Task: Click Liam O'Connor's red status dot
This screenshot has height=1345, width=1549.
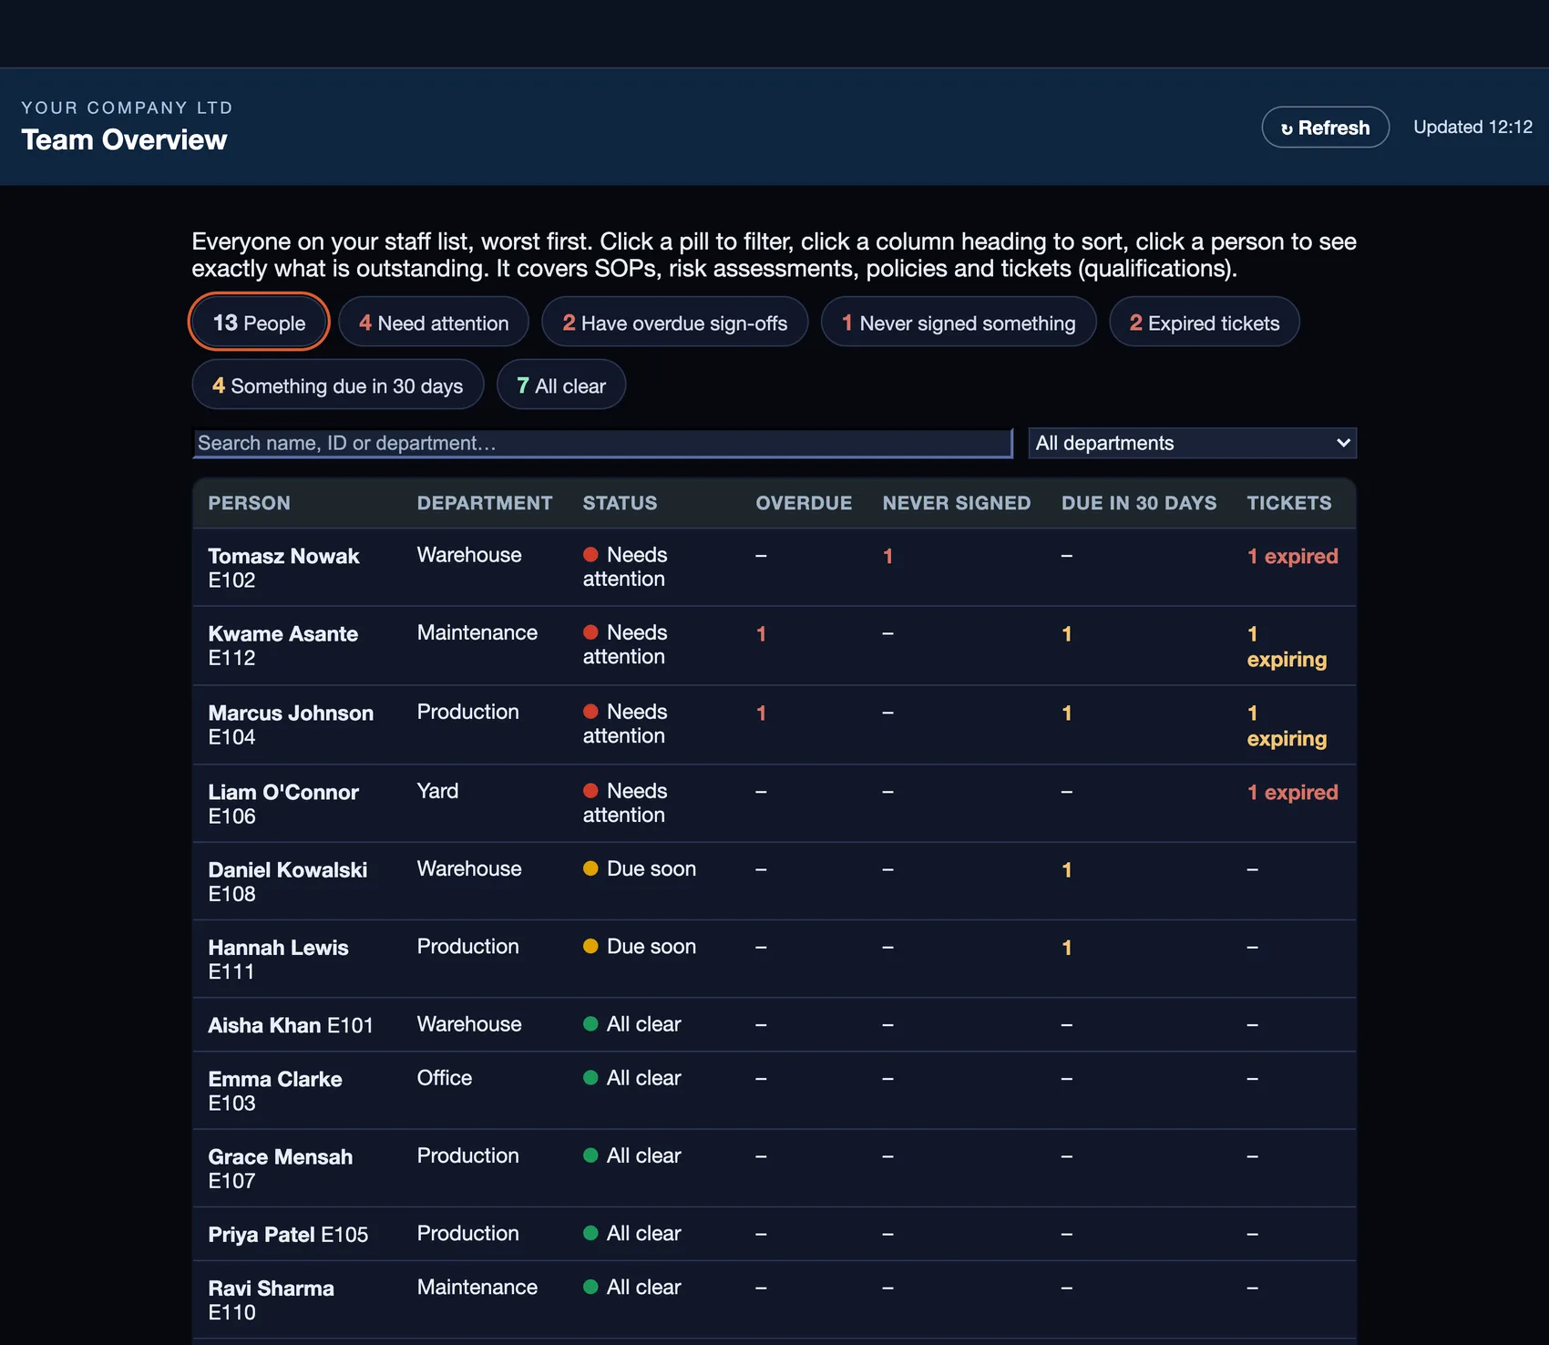Action: [590, 790]
